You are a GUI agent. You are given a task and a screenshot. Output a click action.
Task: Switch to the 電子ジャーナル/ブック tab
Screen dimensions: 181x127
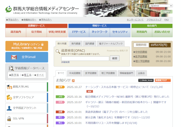coord(111,44)
